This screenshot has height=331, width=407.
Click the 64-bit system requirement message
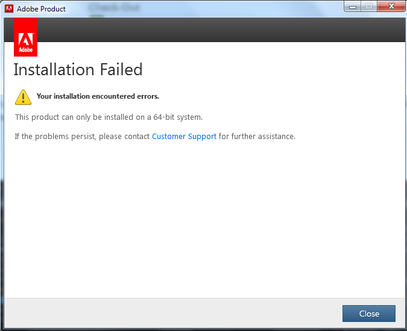[109, 117]
